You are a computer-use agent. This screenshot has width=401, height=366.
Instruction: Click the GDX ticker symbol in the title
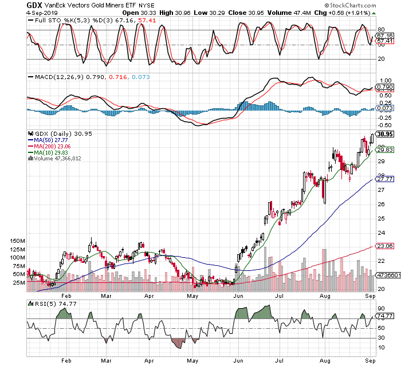pos(34,5)
